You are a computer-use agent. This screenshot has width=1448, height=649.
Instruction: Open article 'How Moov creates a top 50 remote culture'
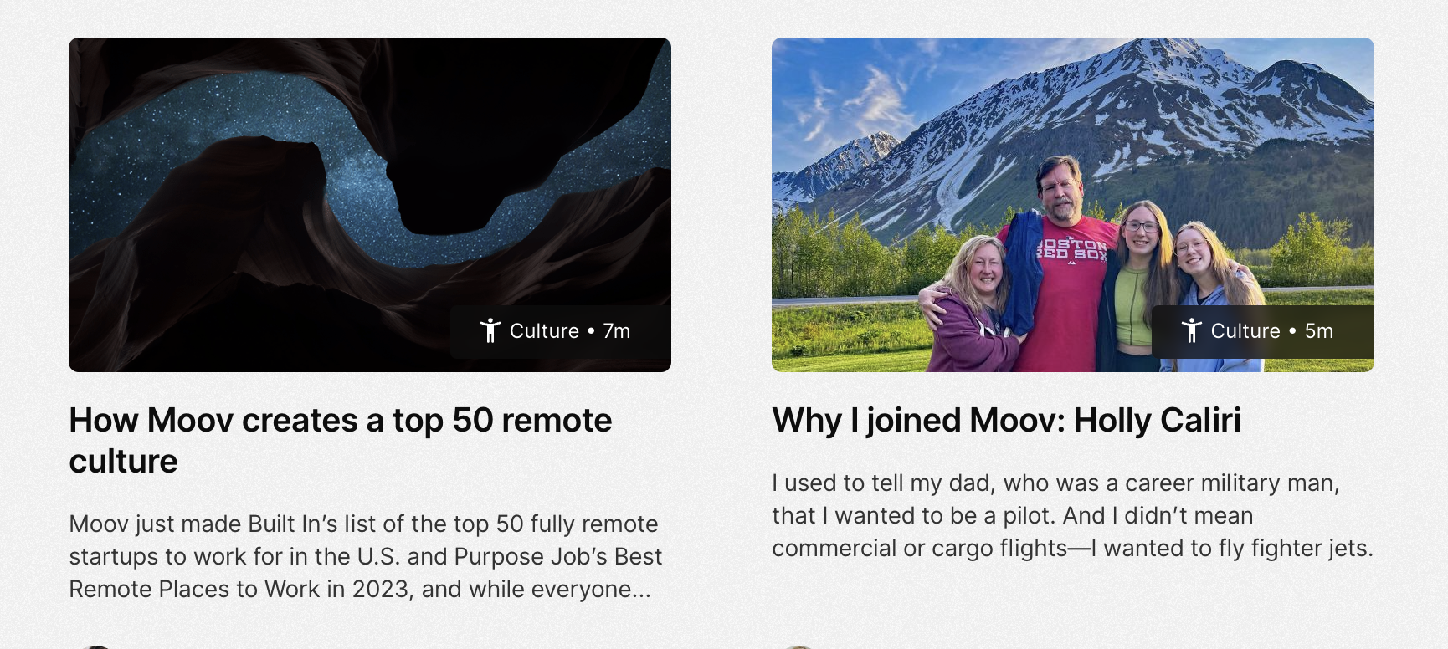coord(341,441)
